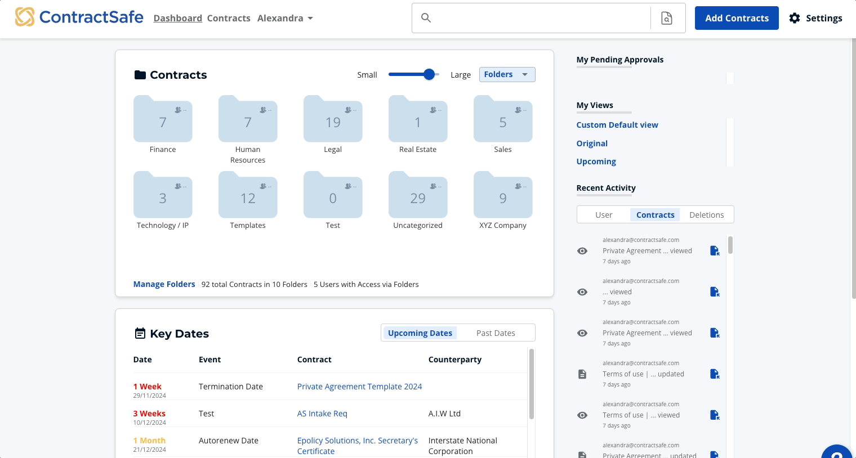Open the Folders view dropdown
This screenshot has height=458, width=856.
coord(507,74)
